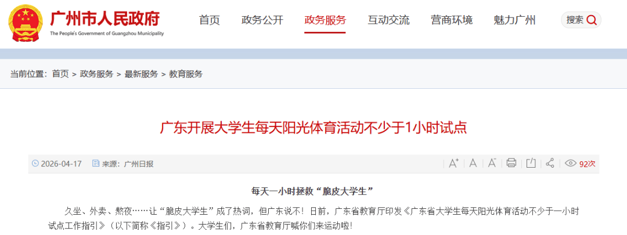Screen dimensions: 627x235
Task: Go to 互动交流 section
Action: click(388, 20)
